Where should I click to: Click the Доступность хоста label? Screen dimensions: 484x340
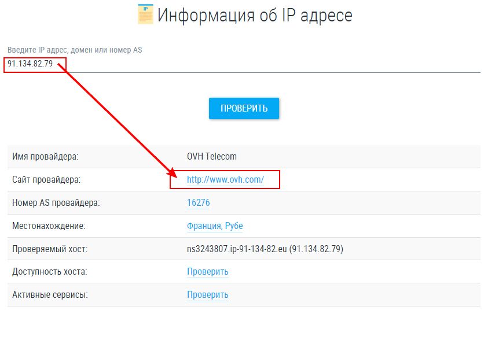[x=50, y=272]
